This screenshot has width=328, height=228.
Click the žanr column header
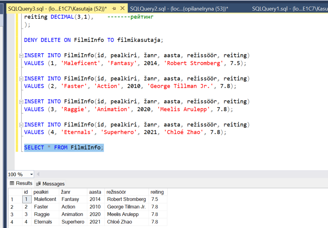(x=73, y=192)
